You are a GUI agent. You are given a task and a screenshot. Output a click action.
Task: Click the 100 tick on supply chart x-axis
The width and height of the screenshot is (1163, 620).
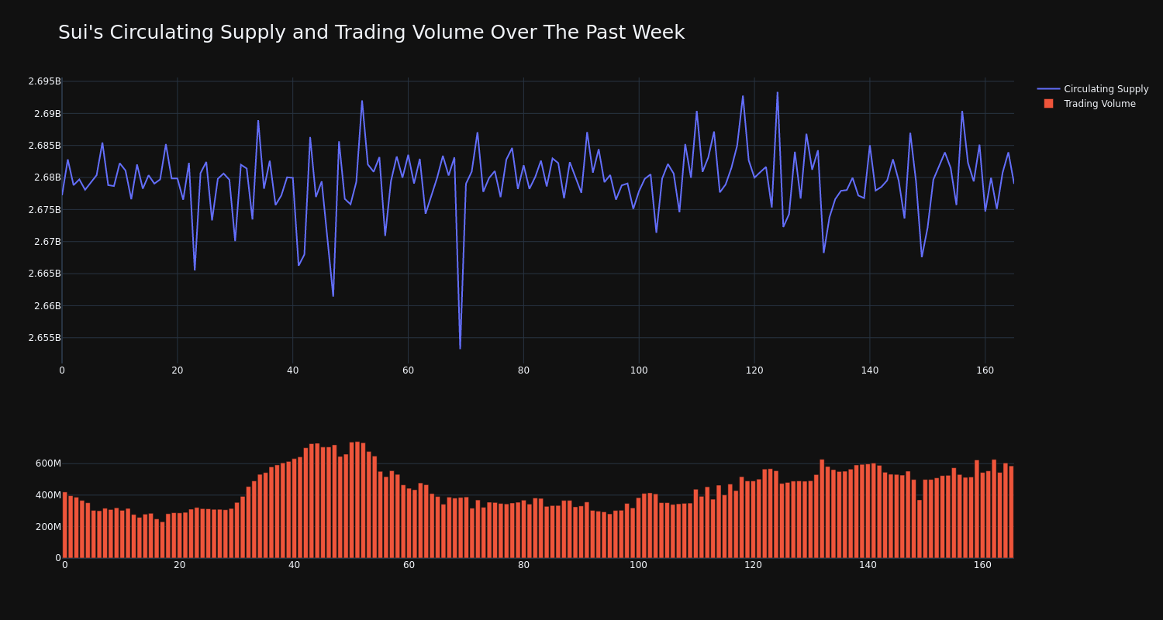(639, 370)
